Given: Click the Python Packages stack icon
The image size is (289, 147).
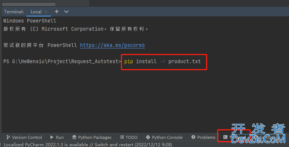Looking at the screenshot, I should point(74,137).
